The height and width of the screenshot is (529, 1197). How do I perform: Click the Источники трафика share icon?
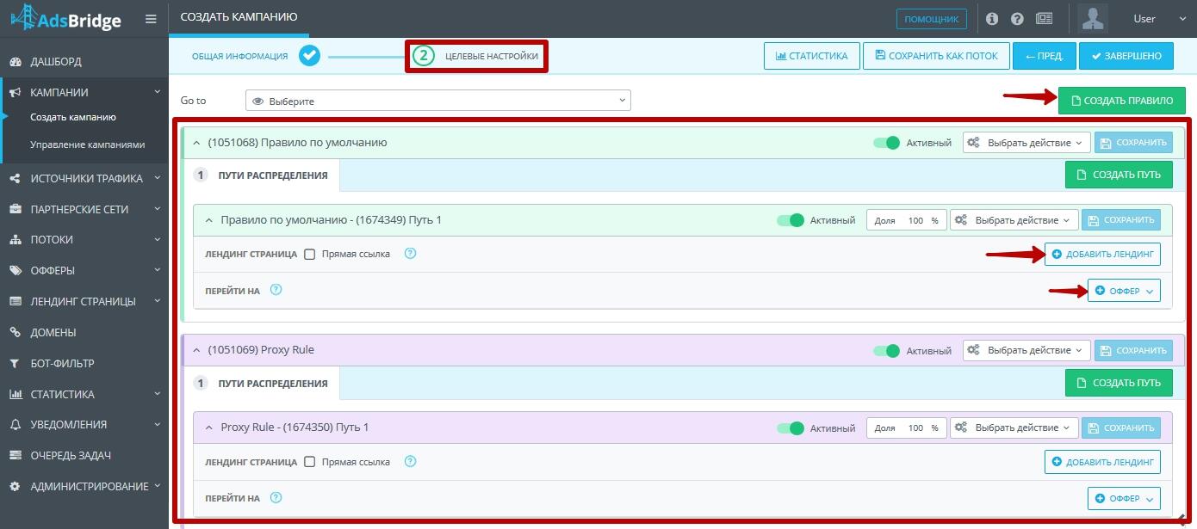[x=15, y=179]
